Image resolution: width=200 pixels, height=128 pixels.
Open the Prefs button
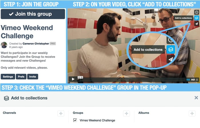click(x=21, y=77)
